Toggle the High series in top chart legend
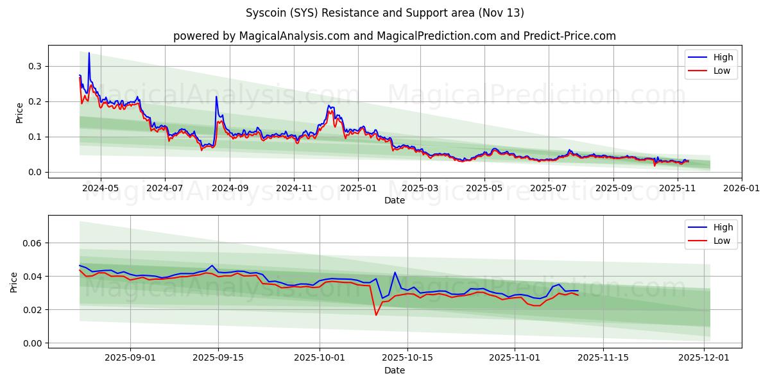 (723, 57)
